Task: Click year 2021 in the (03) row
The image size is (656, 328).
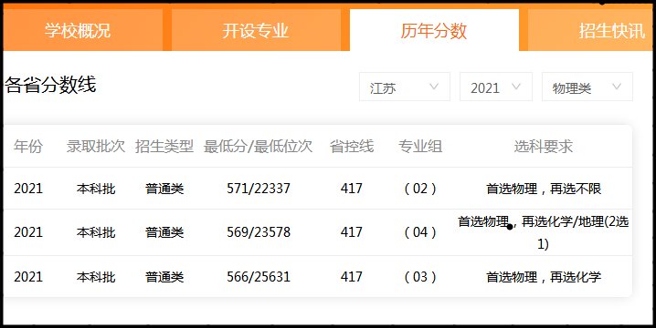Action: coord(28,277)
